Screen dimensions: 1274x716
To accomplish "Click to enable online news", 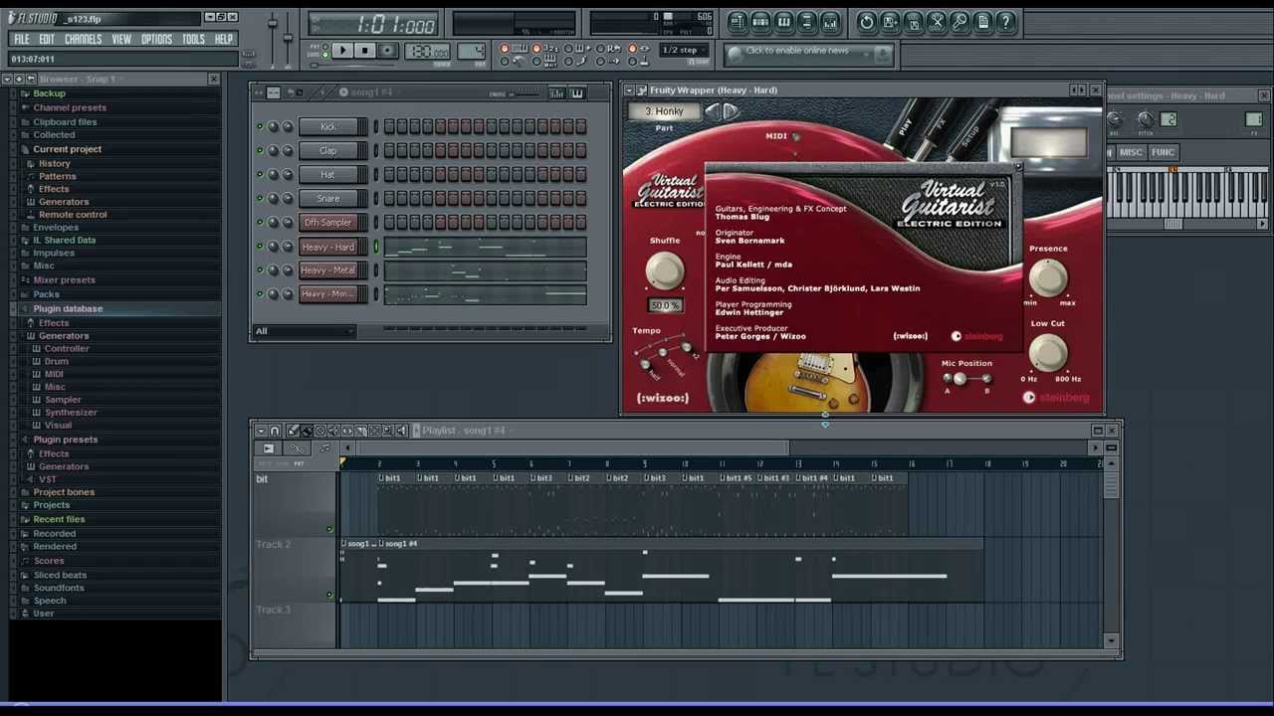I will (797, 51).
